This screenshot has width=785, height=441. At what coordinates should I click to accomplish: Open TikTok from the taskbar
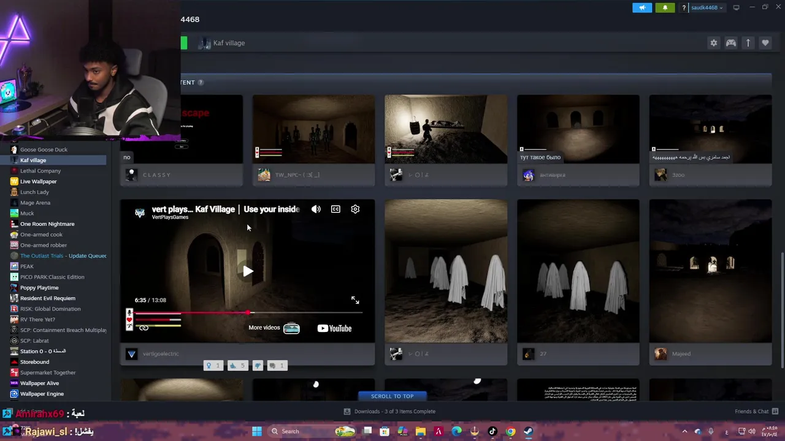[492, 431]
